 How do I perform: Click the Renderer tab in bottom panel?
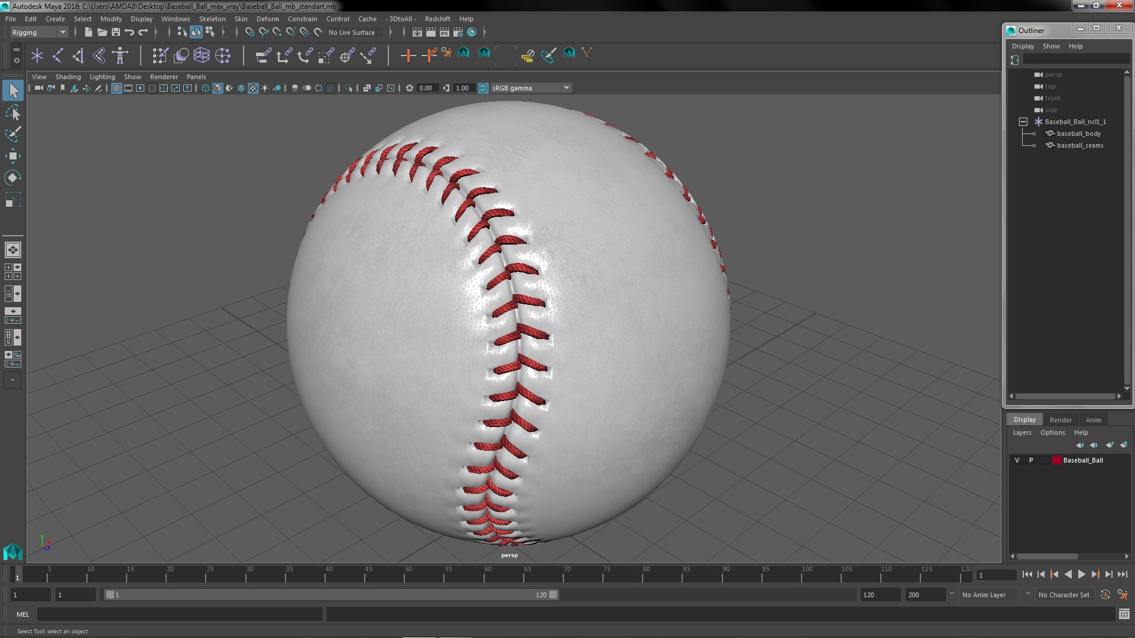[x=1061, y=419]
